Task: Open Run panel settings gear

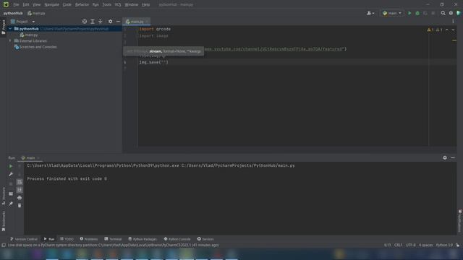Action: point(445,157)
